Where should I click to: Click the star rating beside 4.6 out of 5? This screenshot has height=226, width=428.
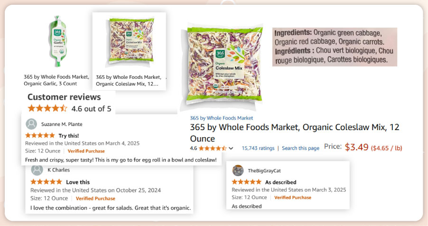47,108
